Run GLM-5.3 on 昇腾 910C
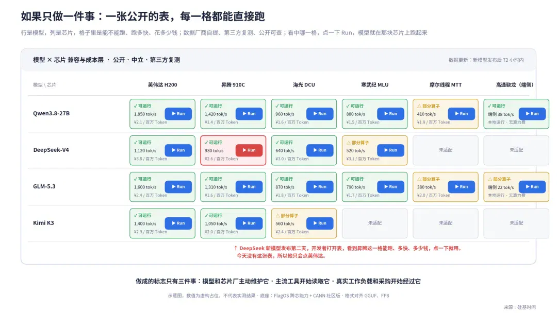 tap(249, 187)
